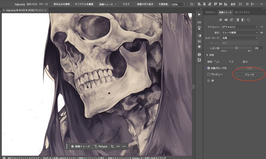Screen dimensions: 266x159
Task: Align objects to horizontal left
Action: 199,4
